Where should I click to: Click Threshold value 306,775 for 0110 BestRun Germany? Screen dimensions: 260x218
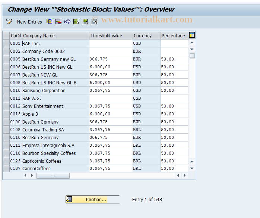pyautogui.click(x=111, y=138)
